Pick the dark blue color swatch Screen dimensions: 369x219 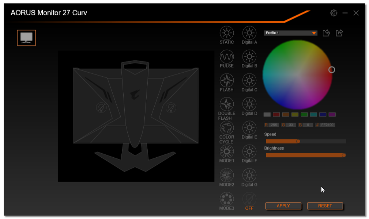pos(323,115)
